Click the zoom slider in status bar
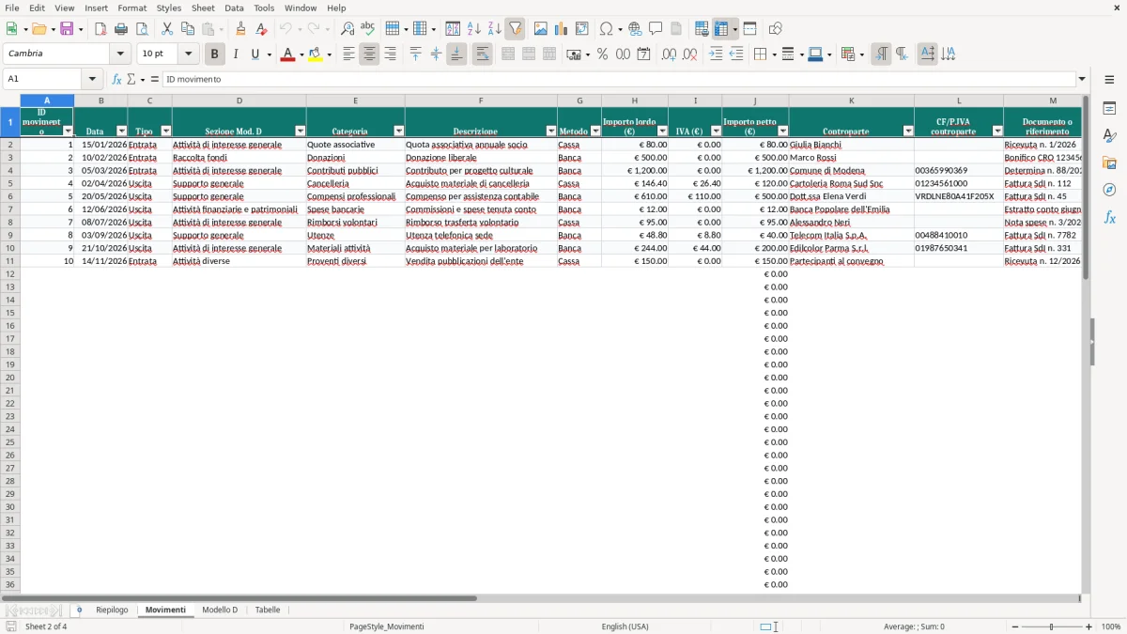This screenshot has width=1127, height=634. (x=1051, y=626)
